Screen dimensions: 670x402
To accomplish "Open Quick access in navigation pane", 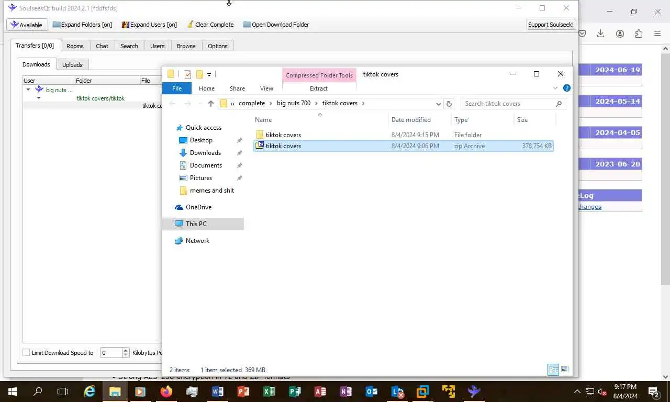I will 204,128.
